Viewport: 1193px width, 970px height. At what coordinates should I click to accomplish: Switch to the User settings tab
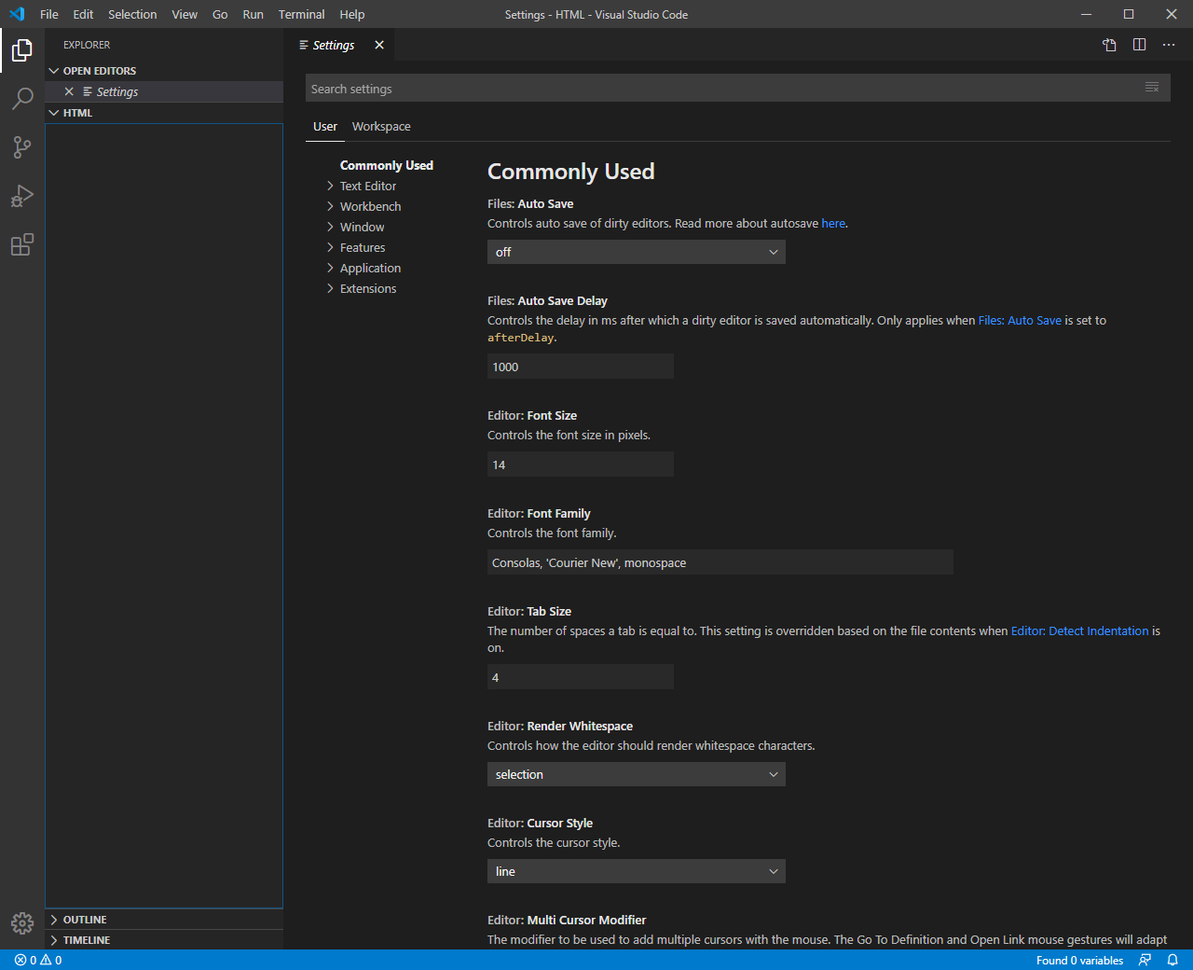click(x=325, y=127)
